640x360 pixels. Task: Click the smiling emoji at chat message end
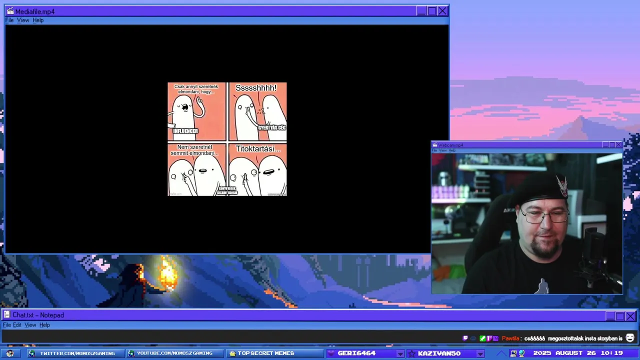pyautogui.click(x=630, y=338)
